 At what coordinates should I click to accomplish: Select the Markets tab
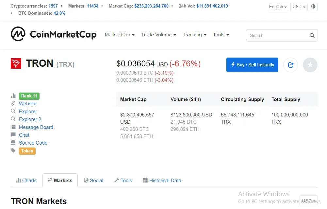pyautogui.click(x=60, y=181)
